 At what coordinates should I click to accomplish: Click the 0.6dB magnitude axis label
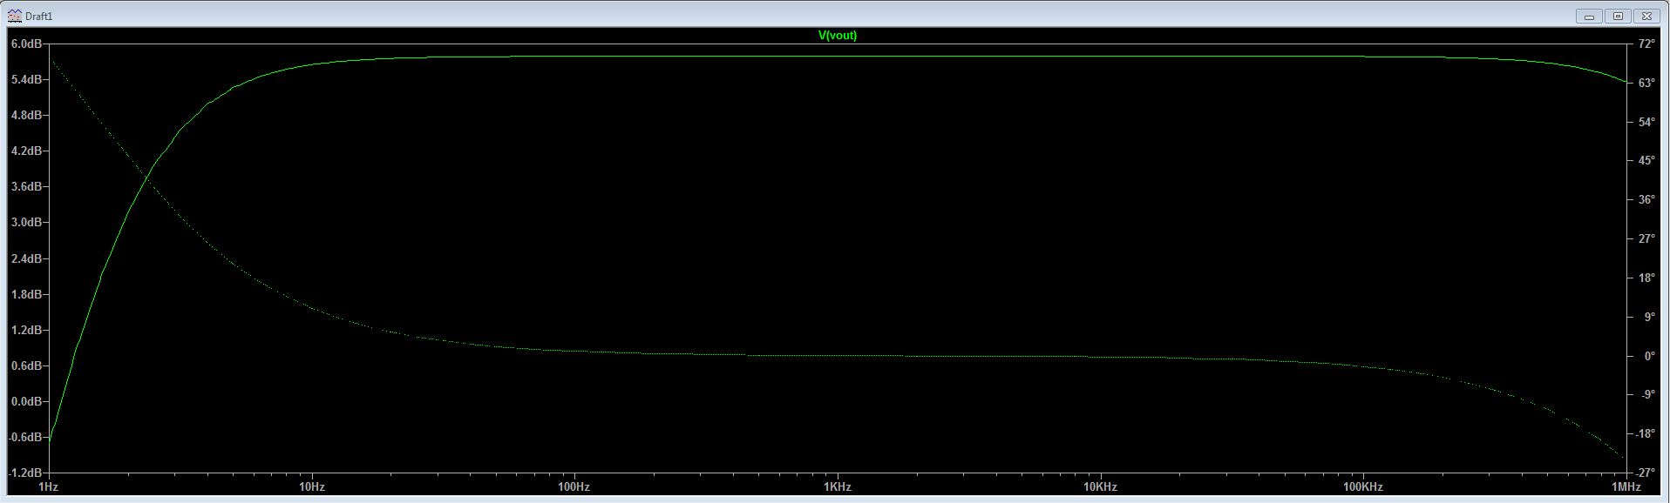point(26,366)
